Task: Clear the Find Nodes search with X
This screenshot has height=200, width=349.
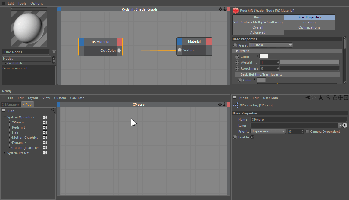Action: (54, 52)
